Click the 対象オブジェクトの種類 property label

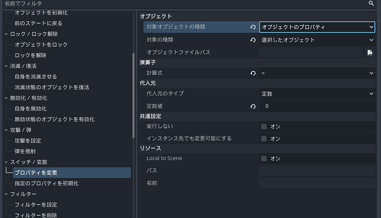176,26
